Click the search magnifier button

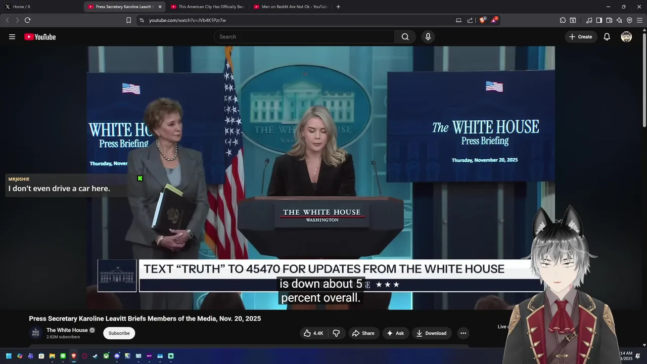pyautogui.click(x=405, y=37)
